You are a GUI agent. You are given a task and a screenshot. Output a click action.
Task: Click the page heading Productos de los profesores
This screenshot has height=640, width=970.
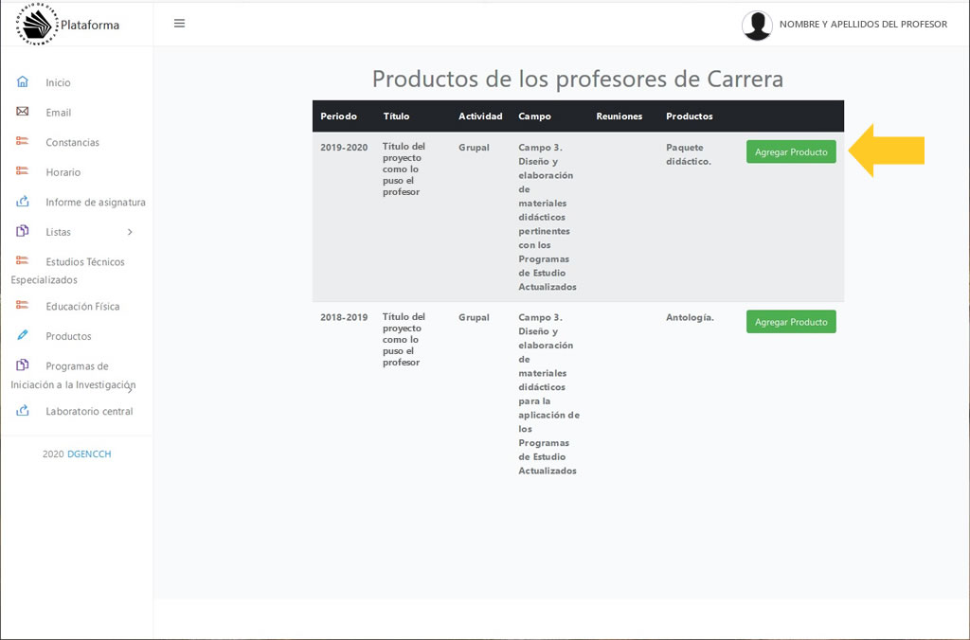[577, 80]
